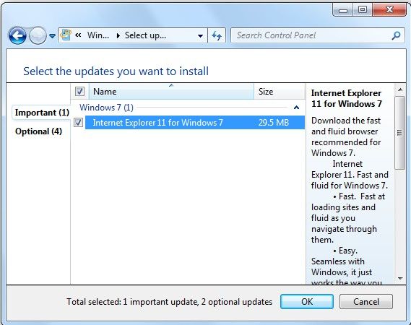Image resolution: width=411 pixels, height=325 pixels.
Task: Click the Windows Update address bar icon
Action: click(x=66, y=35)
